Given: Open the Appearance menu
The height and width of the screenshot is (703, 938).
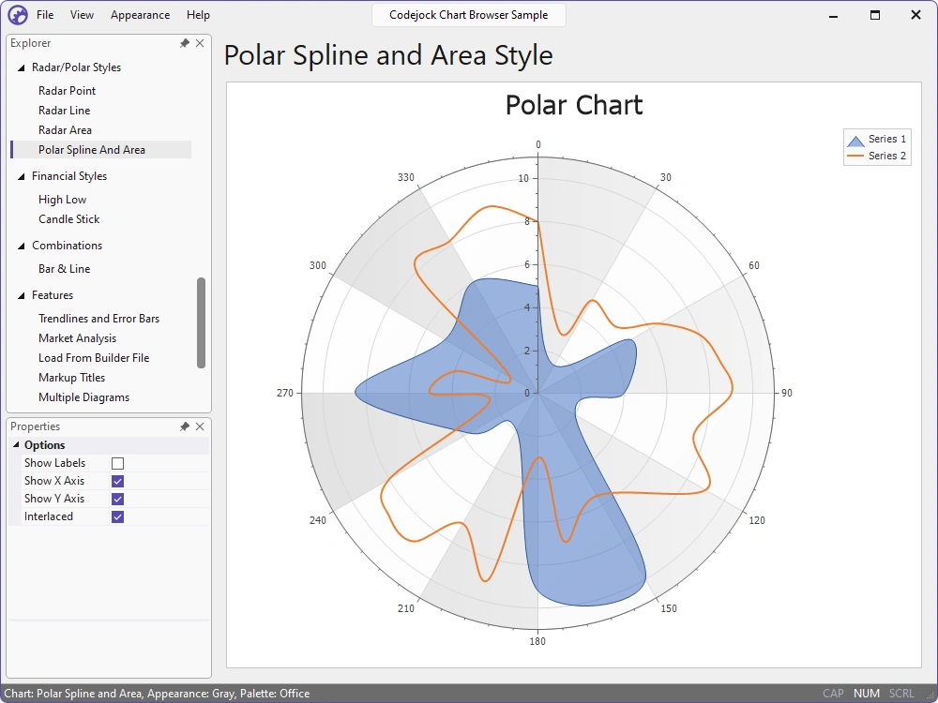Looking at the screenshot, I should tap(140, 15).
